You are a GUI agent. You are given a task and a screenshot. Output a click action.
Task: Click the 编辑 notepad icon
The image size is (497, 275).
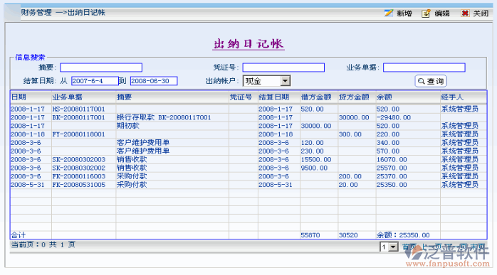point(426,14)
